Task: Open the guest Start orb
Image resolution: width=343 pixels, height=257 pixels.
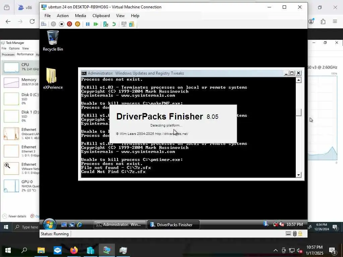Action: click(x=50, y=225)
